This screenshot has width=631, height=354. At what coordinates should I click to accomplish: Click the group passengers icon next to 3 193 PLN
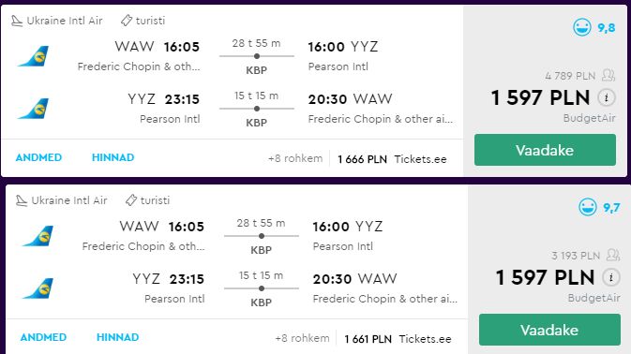pos(613,255)
